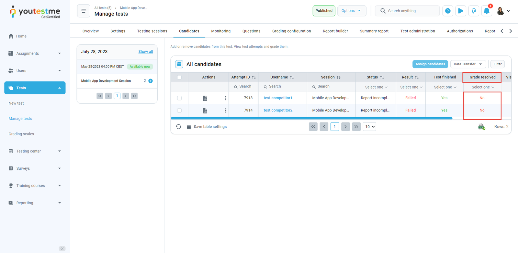Click the refresh table icon

click(x=178, y=127)
